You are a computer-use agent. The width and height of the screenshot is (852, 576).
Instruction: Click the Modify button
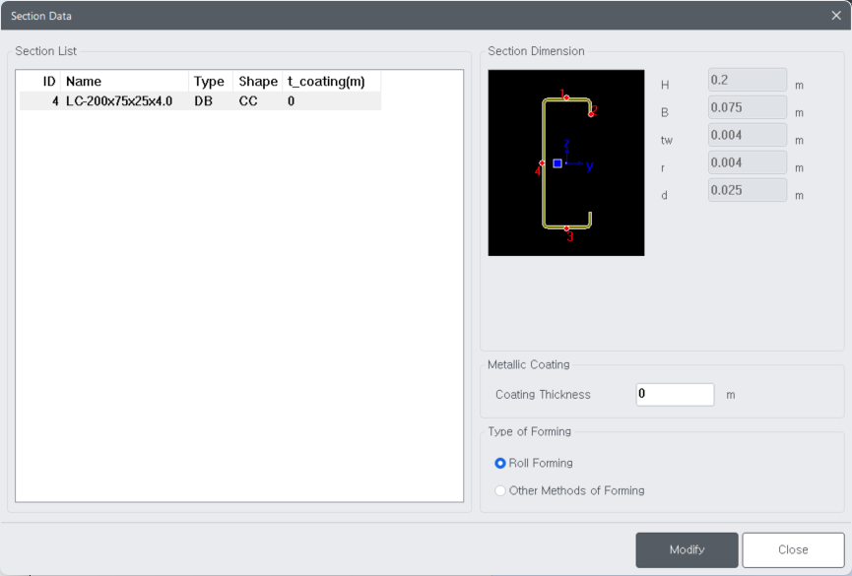click(687, 550)
